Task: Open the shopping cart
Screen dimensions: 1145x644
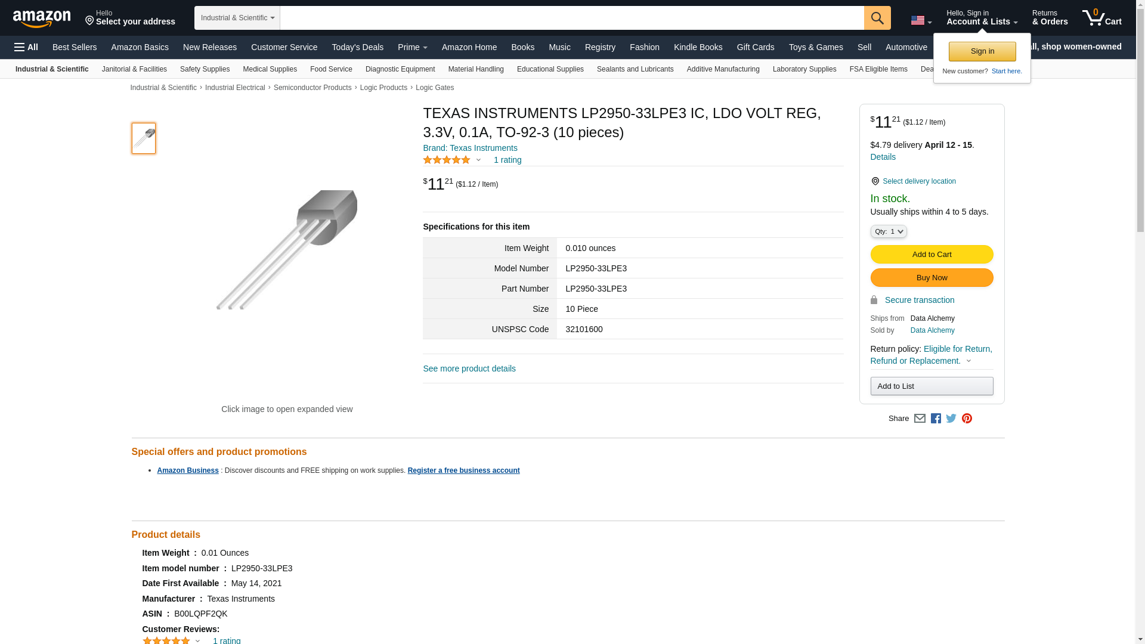Action: 1102,18
